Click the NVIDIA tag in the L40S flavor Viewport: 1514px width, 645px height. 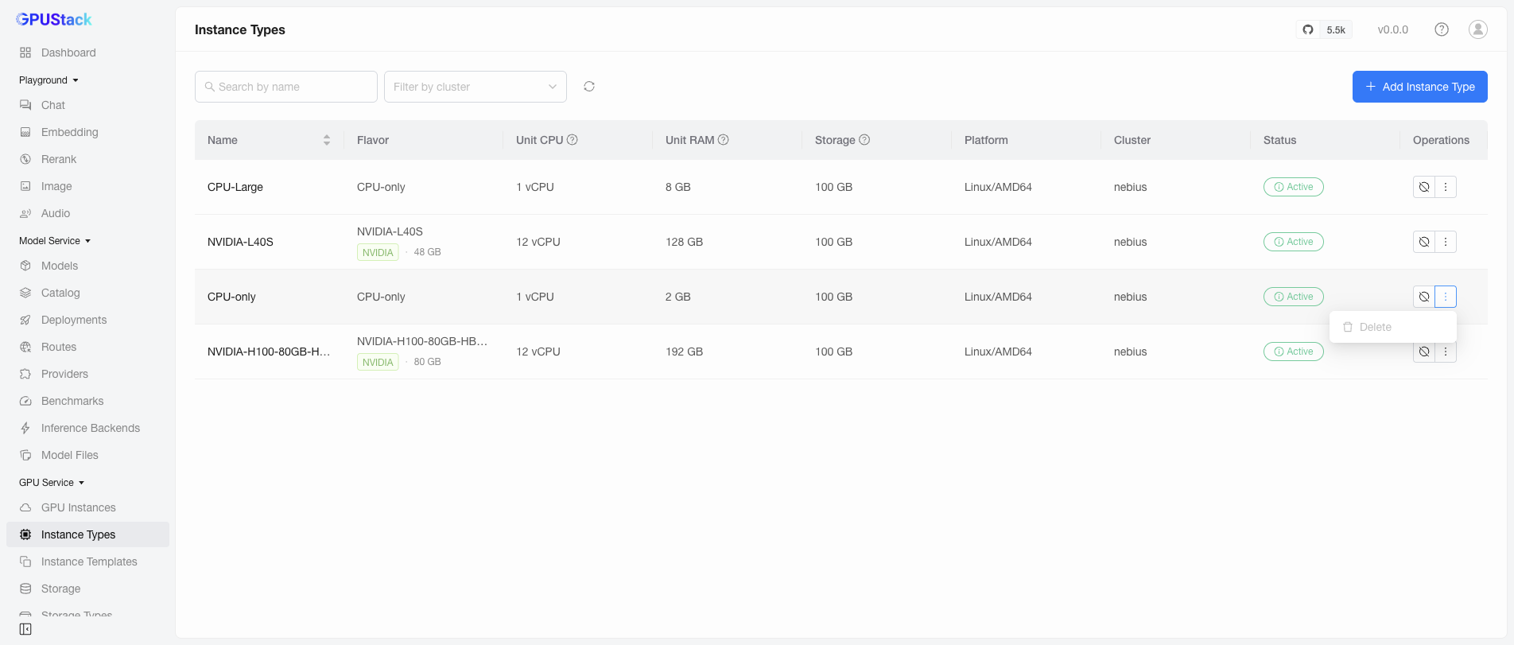[378, 252]
